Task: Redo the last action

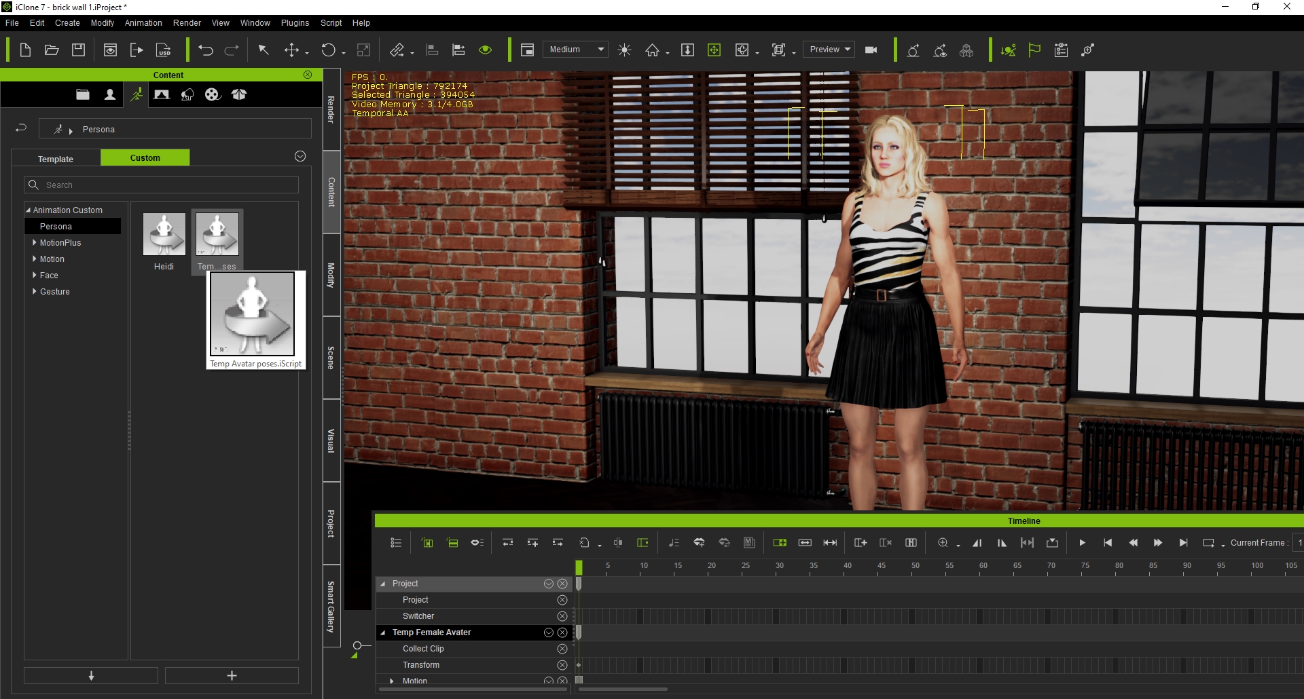Action: click(232, 50)
